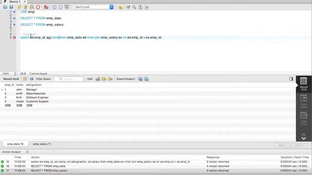Sort by the designation column header
This screenshot has width=312, height=175.
[x=34, y=85]
